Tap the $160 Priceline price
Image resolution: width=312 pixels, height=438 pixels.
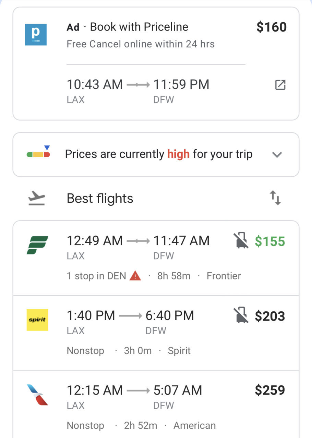[272, 27]
